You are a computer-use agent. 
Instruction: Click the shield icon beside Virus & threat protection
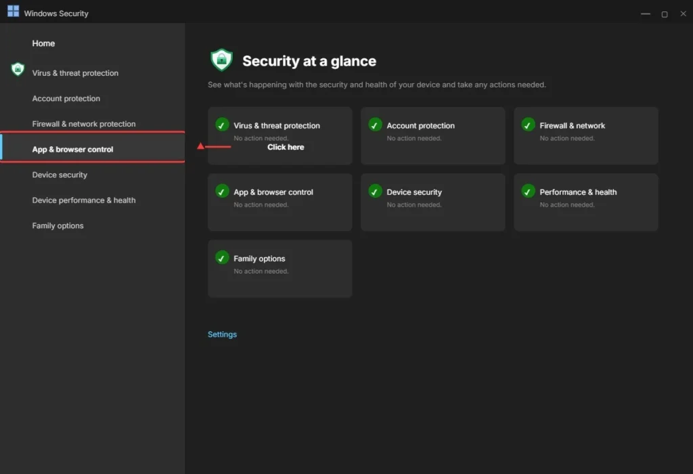click(18, 70)
